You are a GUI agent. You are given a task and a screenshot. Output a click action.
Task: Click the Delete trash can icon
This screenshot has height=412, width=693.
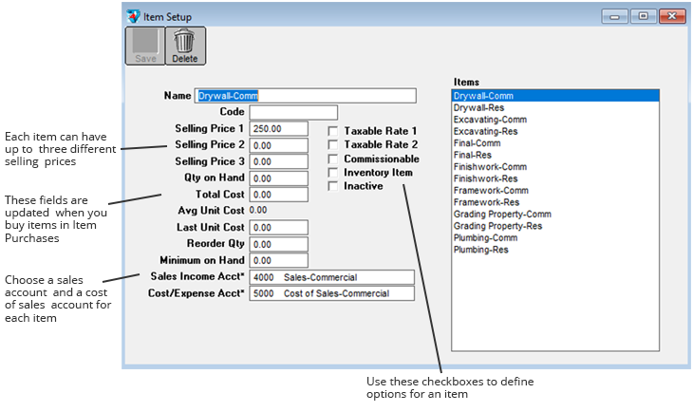pos(184,42)
